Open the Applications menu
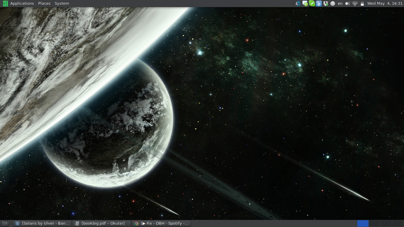The width and height of the screenshot is (404, 227). (x=22, y=3)
